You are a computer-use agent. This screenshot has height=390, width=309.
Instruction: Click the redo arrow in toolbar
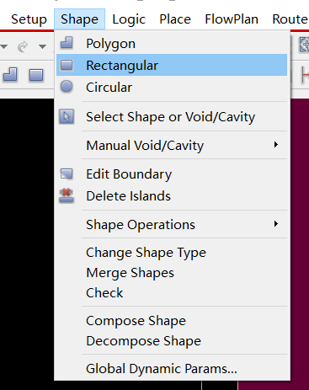(x=23, y=46)
